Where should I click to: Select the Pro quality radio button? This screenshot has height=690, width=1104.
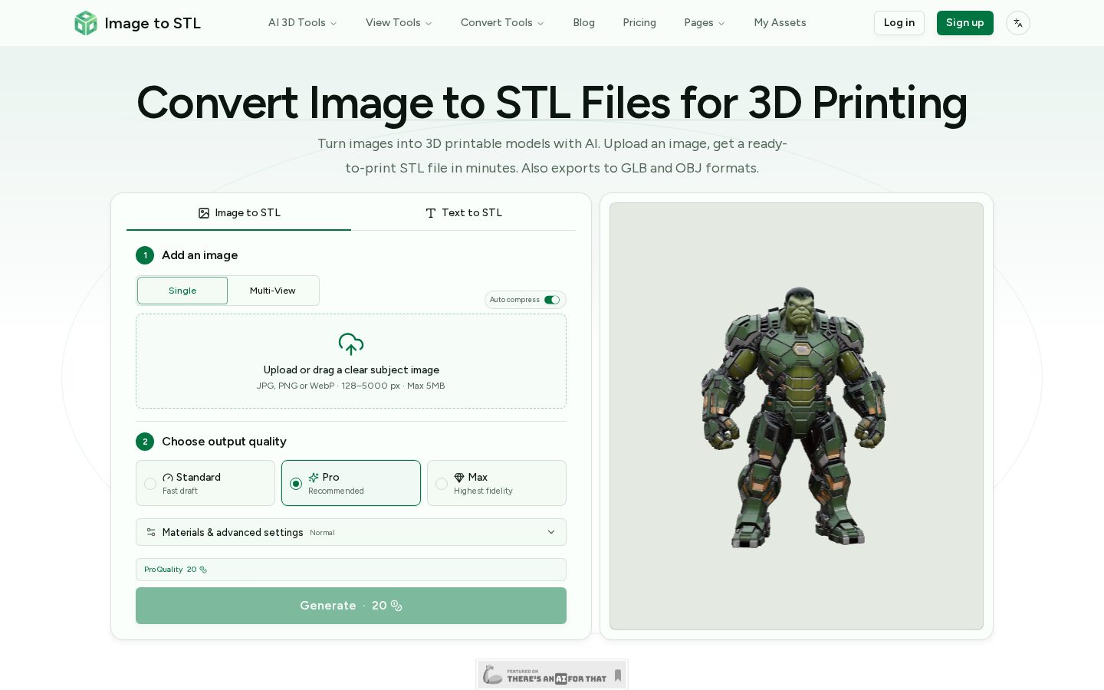coord(296,484)
